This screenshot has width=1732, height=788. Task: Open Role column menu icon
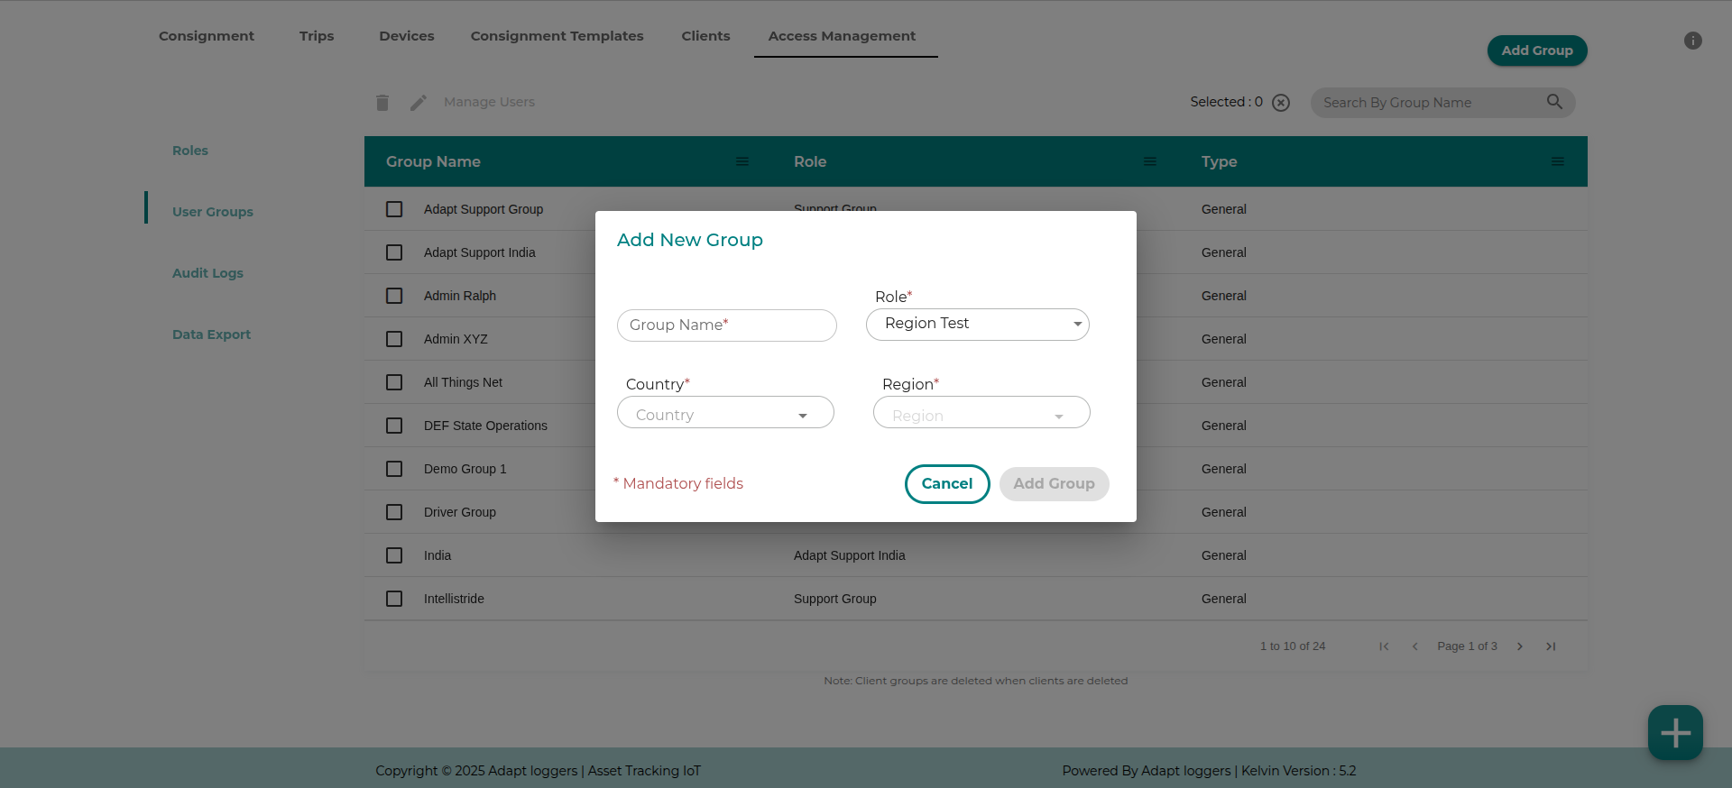tap(1150, 161)
